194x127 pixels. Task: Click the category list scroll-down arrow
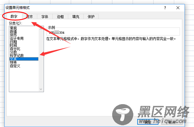41,89
